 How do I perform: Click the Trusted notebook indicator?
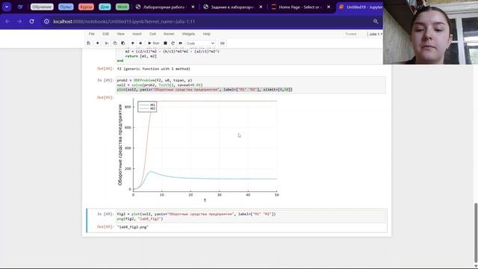click(351, 34)
